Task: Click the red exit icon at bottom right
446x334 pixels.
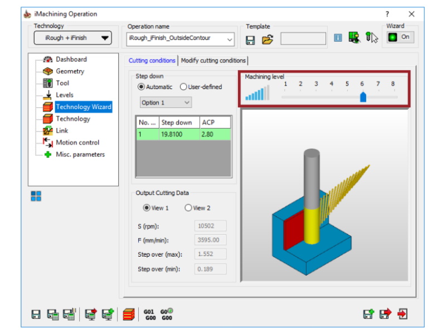Action: click(402, 315)
